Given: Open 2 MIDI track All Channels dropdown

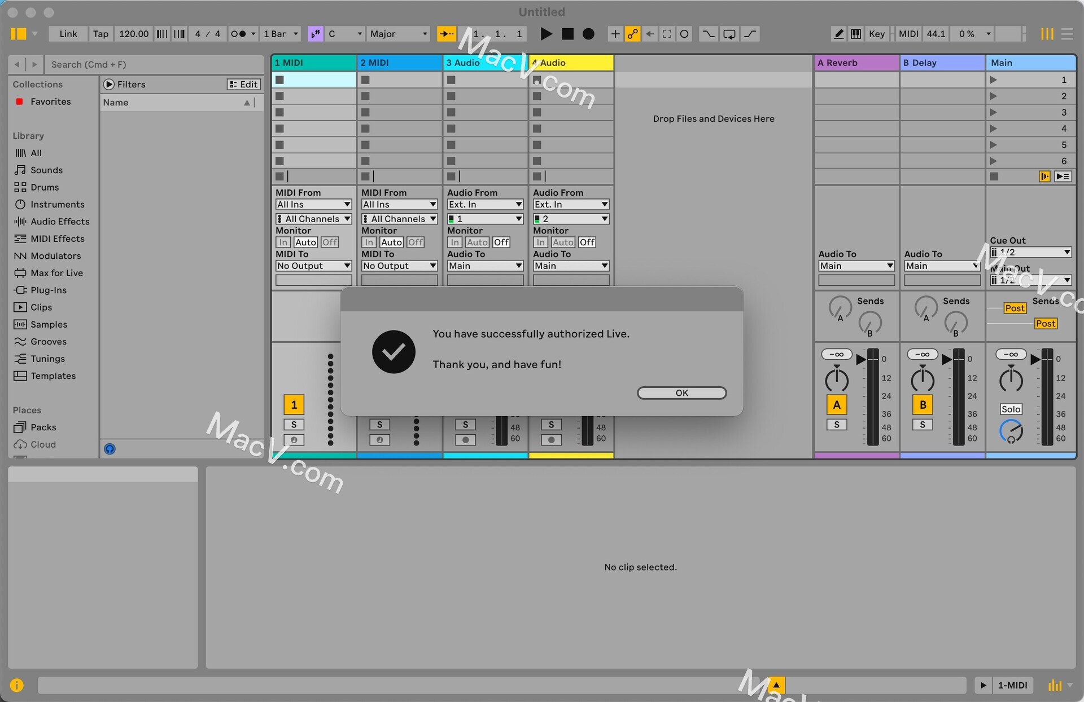Looking at the screenshot, I should (x=400, y=219).
